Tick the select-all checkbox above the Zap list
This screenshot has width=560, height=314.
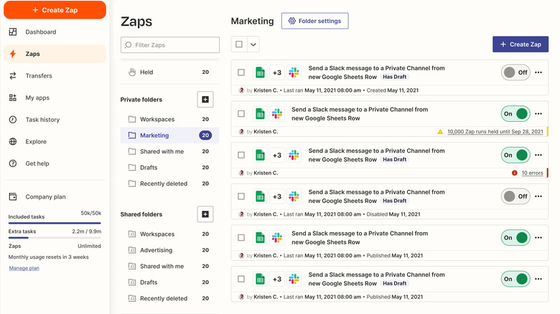pos(238,44)
